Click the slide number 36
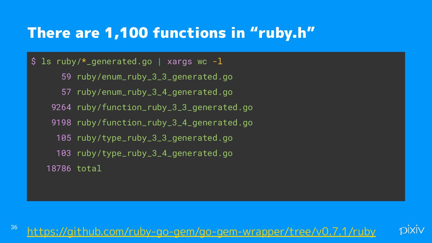This screenshot has height=243, width=432. point(14,227)
